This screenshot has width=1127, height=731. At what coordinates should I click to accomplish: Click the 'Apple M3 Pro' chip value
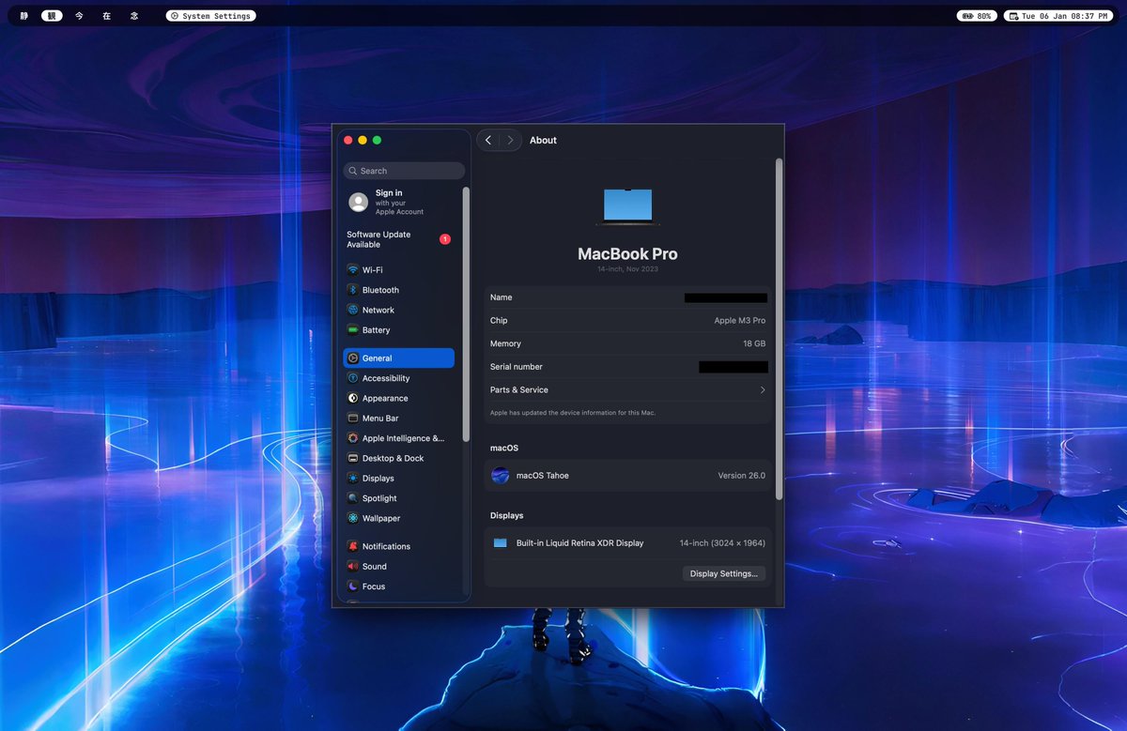[740, 321]
